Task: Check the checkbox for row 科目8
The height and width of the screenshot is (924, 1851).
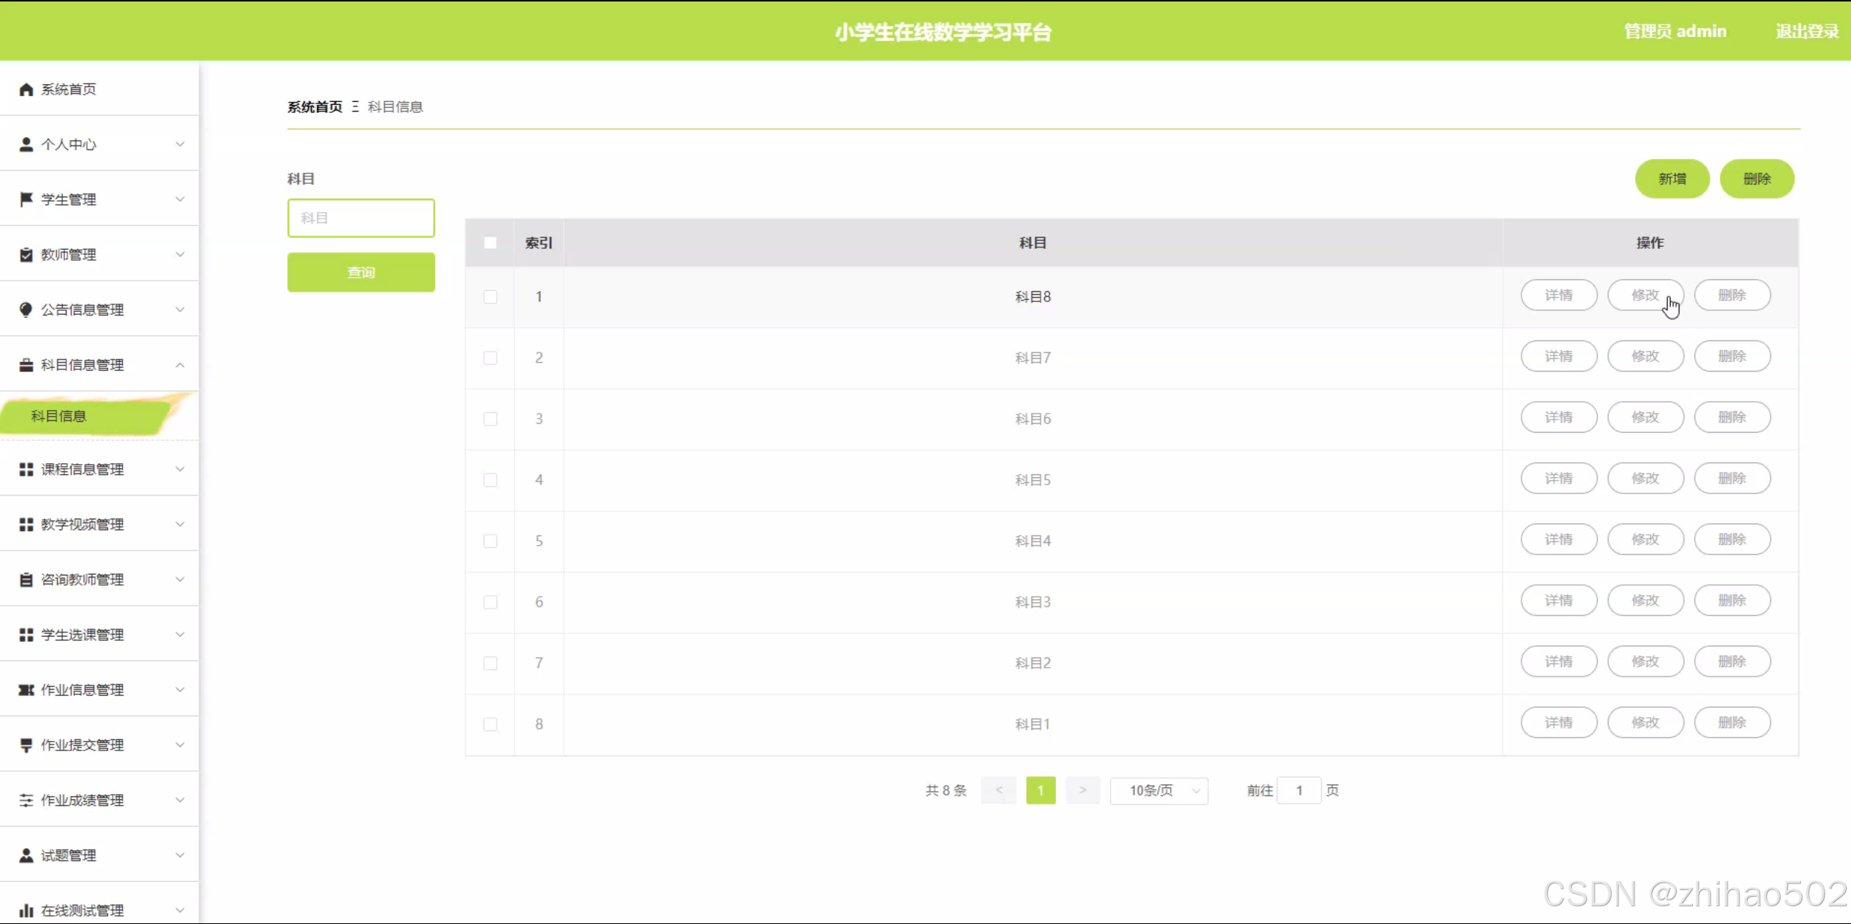Action: click(x=490, y=297)
